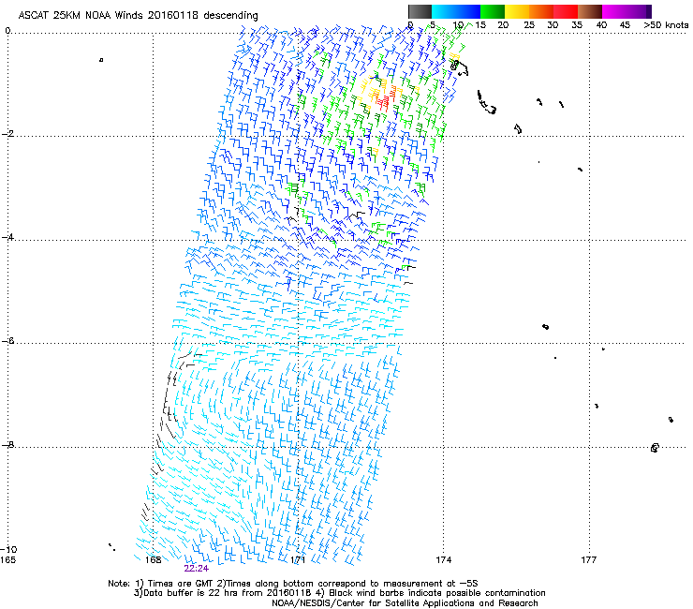The height and width of the screenshot is (609, 693).
Task: Click the '168' longitude axis label
Action: pos(153,560)
